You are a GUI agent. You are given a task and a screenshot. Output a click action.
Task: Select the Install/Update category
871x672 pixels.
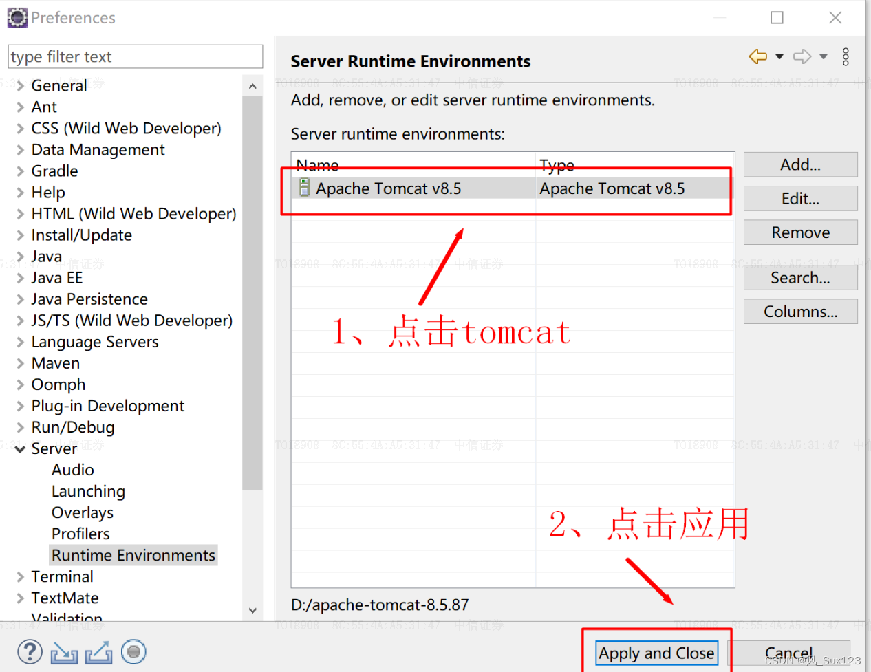click(x=82, y=235)
